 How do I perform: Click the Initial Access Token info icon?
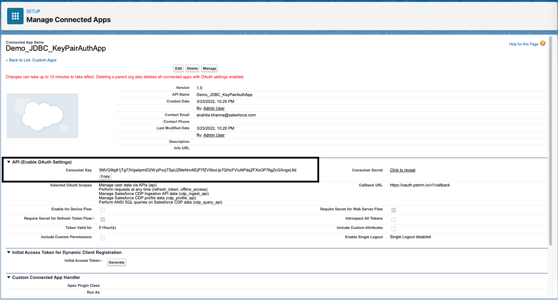pos(101,261)
